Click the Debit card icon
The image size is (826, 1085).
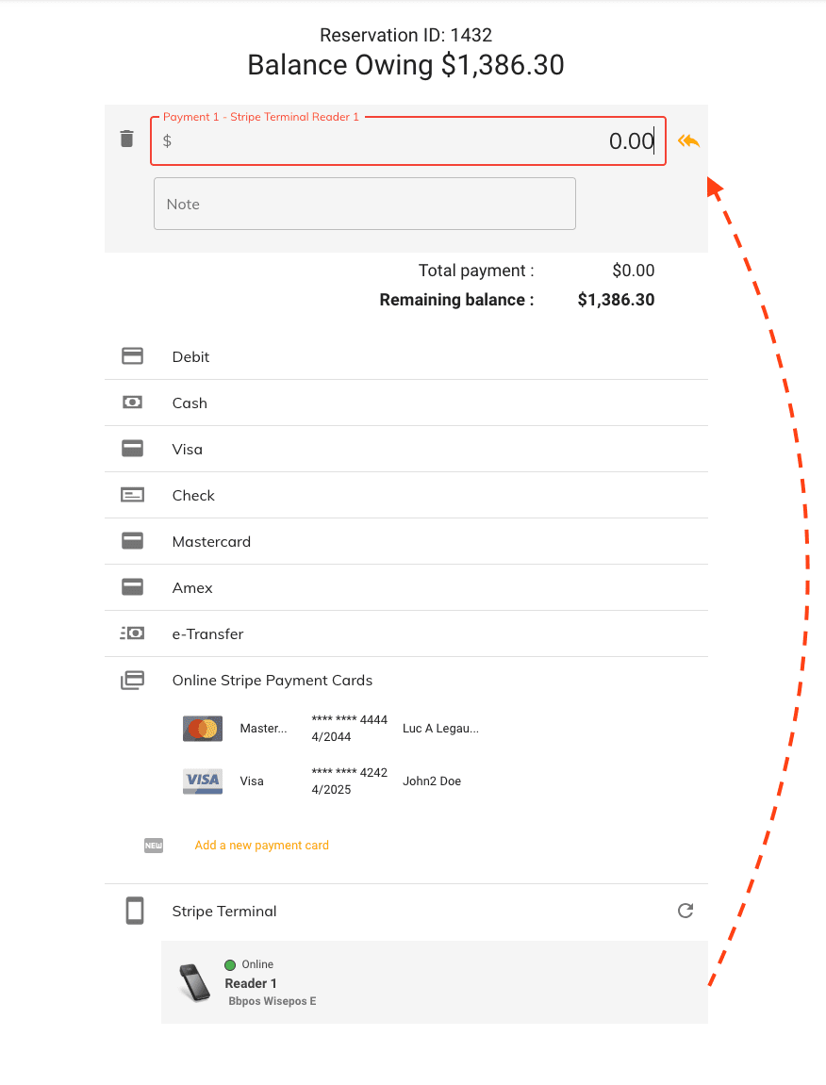132,356
